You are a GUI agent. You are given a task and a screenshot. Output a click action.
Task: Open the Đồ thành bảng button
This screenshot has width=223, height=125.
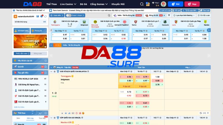point(22,31)
